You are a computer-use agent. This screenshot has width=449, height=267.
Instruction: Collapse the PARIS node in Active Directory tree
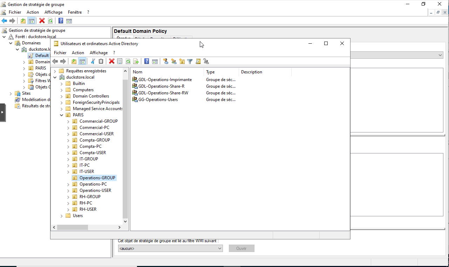(62, 115)
